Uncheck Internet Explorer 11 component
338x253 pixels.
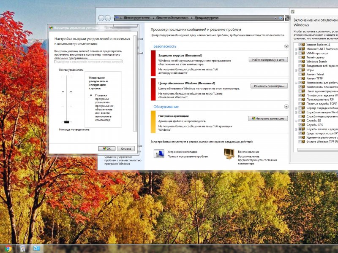(x=300, y=45)
